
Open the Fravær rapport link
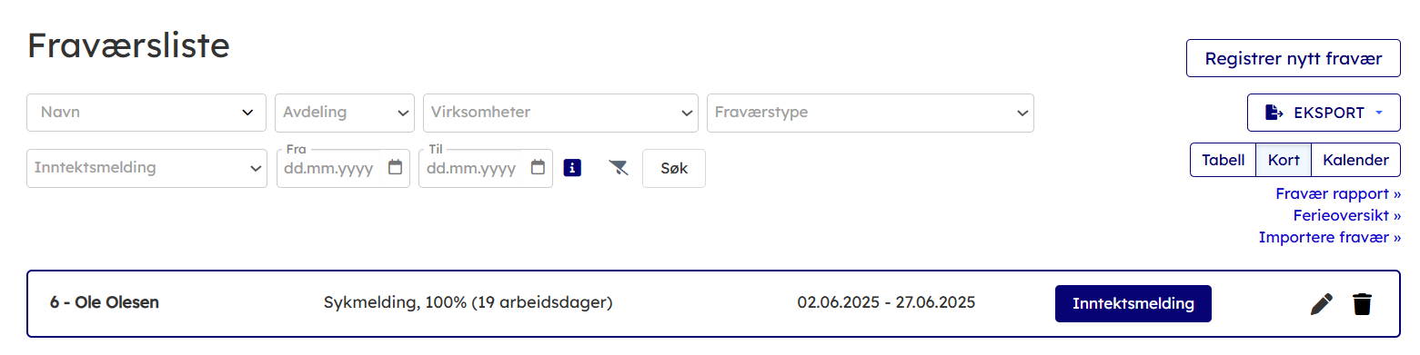tap(1338, 193)
